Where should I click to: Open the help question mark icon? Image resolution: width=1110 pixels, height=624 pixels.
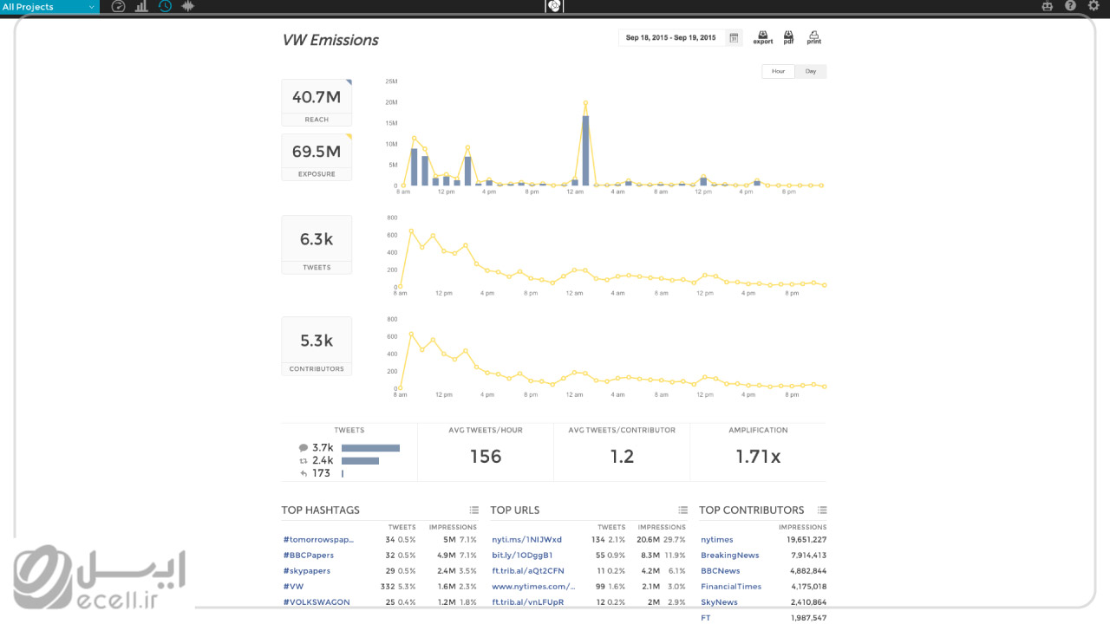1070,7
